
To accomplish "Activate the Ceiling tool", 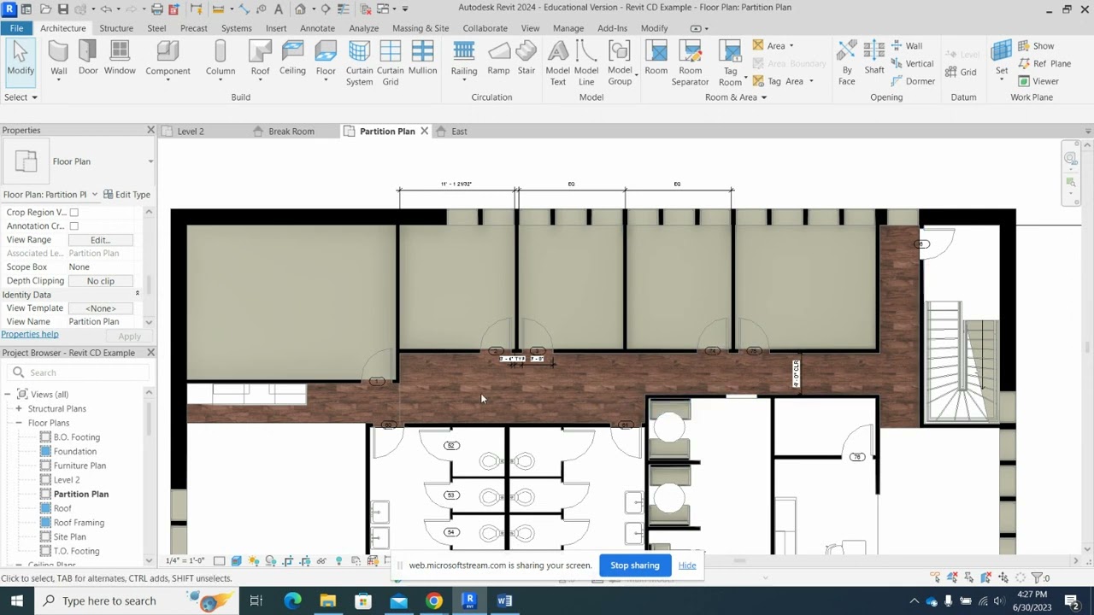I will coord(292,59).
